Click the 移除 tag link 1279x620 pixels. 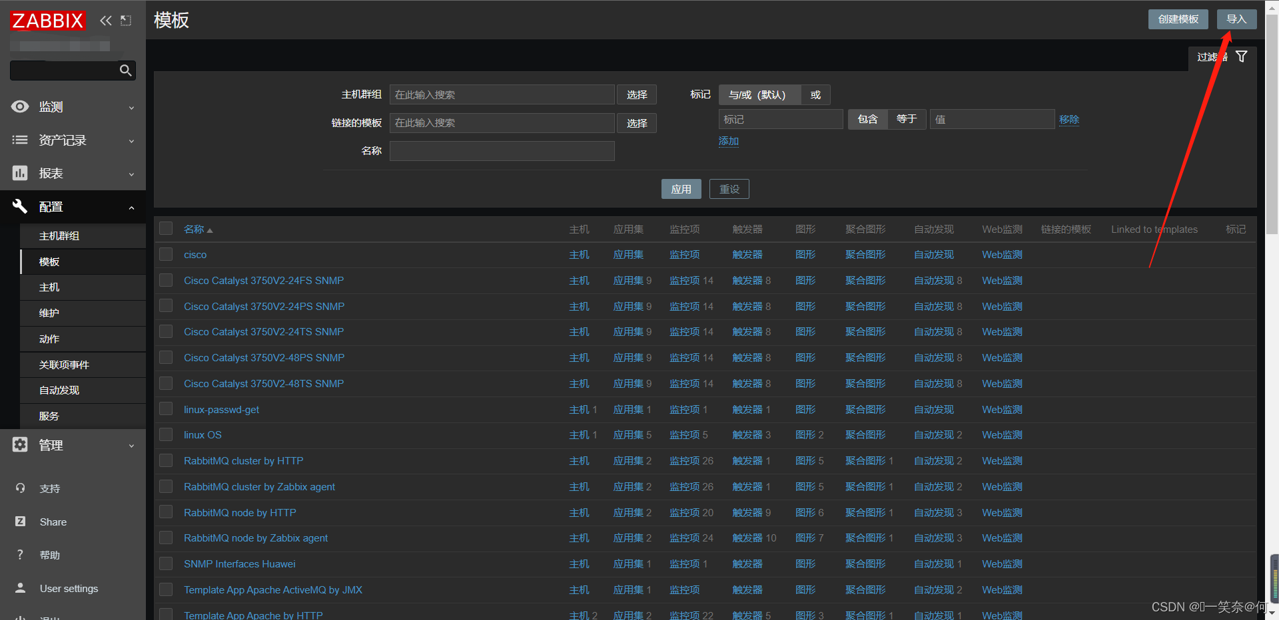(1069, 120)
